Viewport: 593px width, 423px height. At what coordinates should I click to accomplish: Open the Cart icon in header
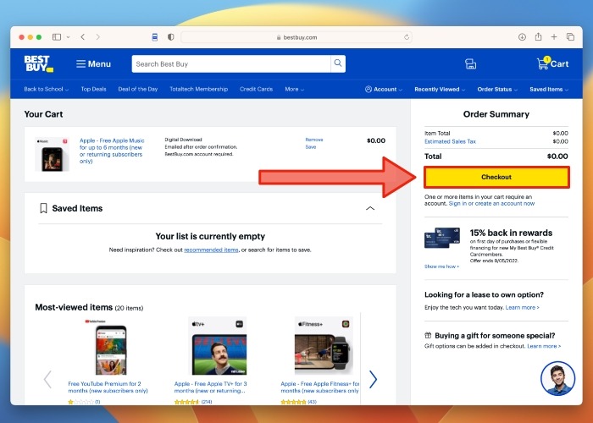coord(552,63)
